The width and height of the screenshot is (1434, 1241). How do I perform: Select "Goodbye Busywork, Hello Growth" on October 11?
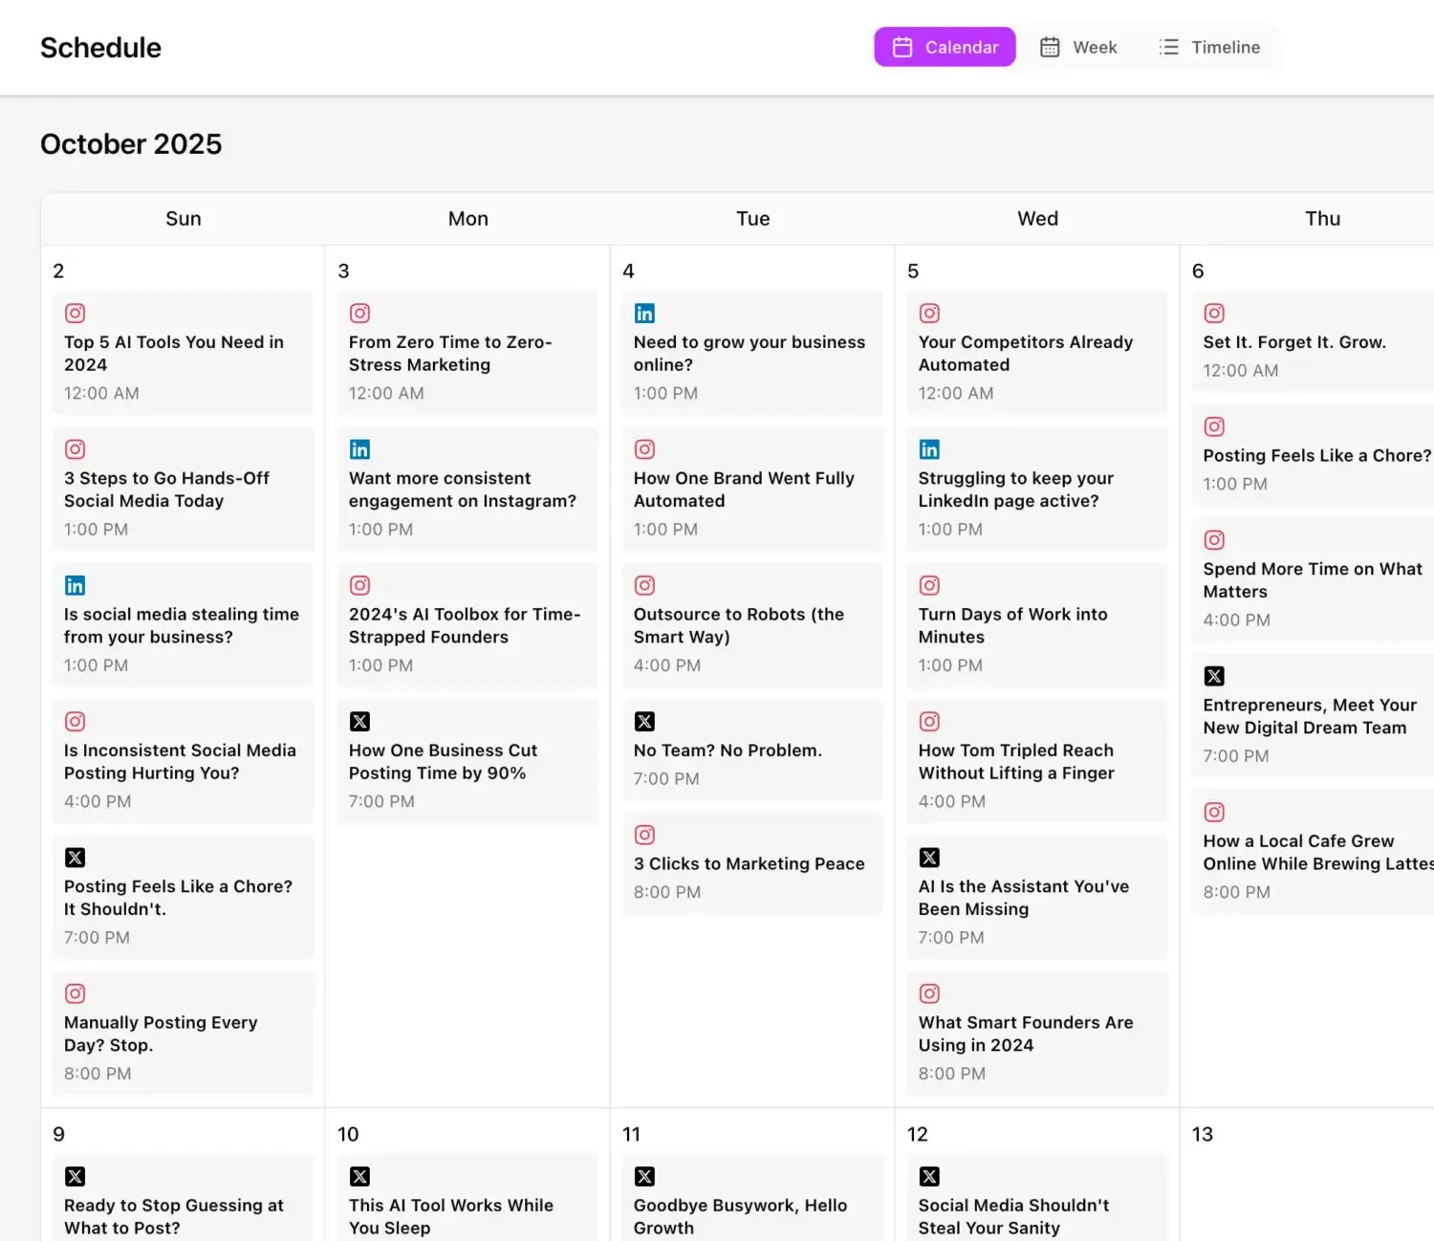point(751,1205)
